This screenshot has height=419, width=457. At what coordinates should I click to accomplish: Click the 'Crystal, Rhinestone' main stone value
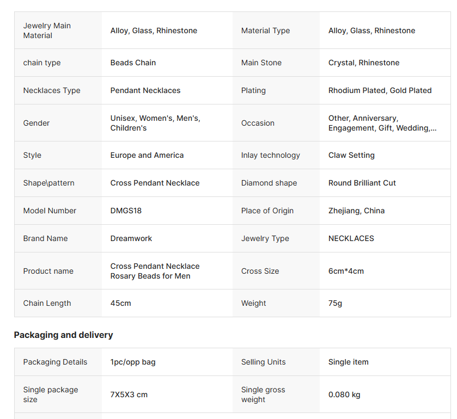click(363, 63)
